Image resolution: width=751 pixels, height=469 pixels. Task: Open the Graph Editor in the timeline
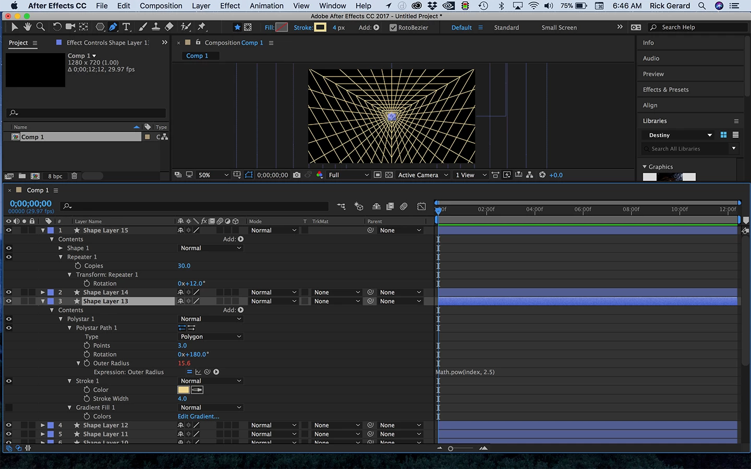pos(421,206)
